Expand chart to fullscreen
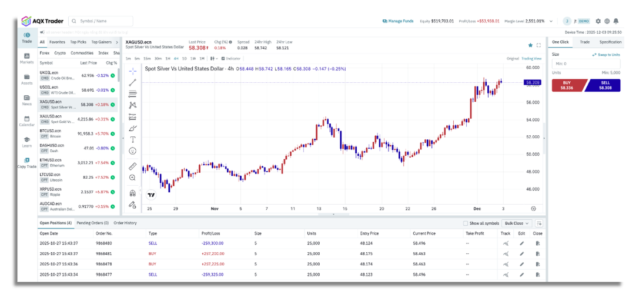The width and height of the screenshot is (639, 301). (538, 45)
